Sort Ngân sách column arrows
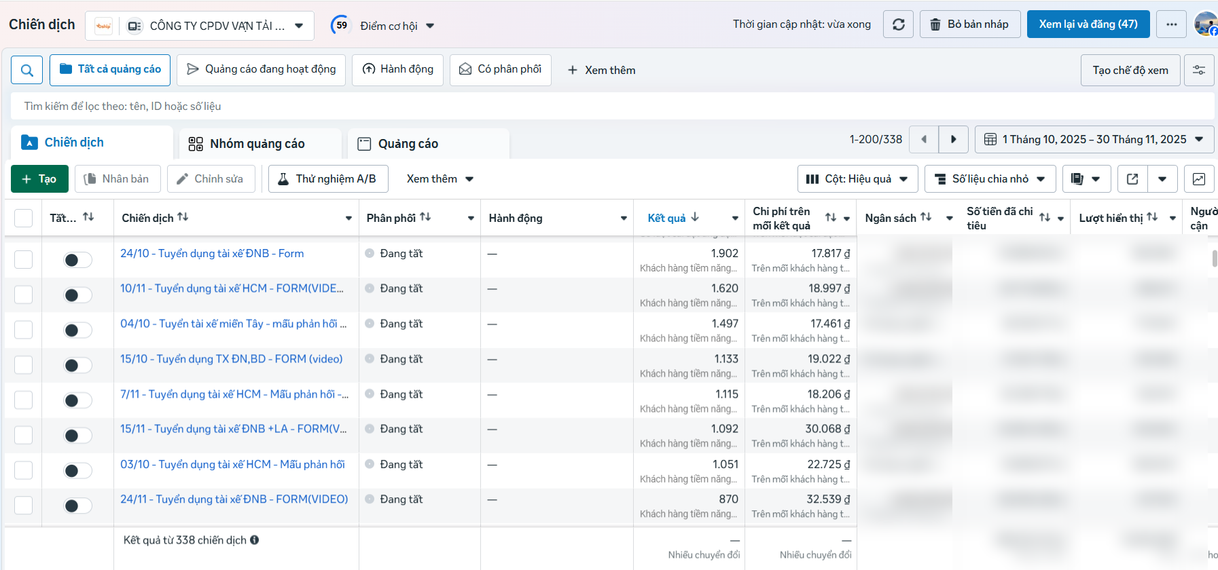Screen dimensions: 1218x570 click(x=926, y=217)
